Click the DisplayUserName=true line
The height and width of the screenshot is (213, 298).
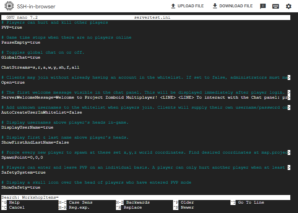[27, 127]
